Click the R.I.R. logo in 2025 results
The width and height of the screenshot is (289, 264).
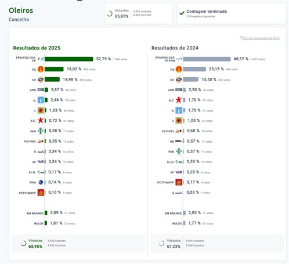41,172
